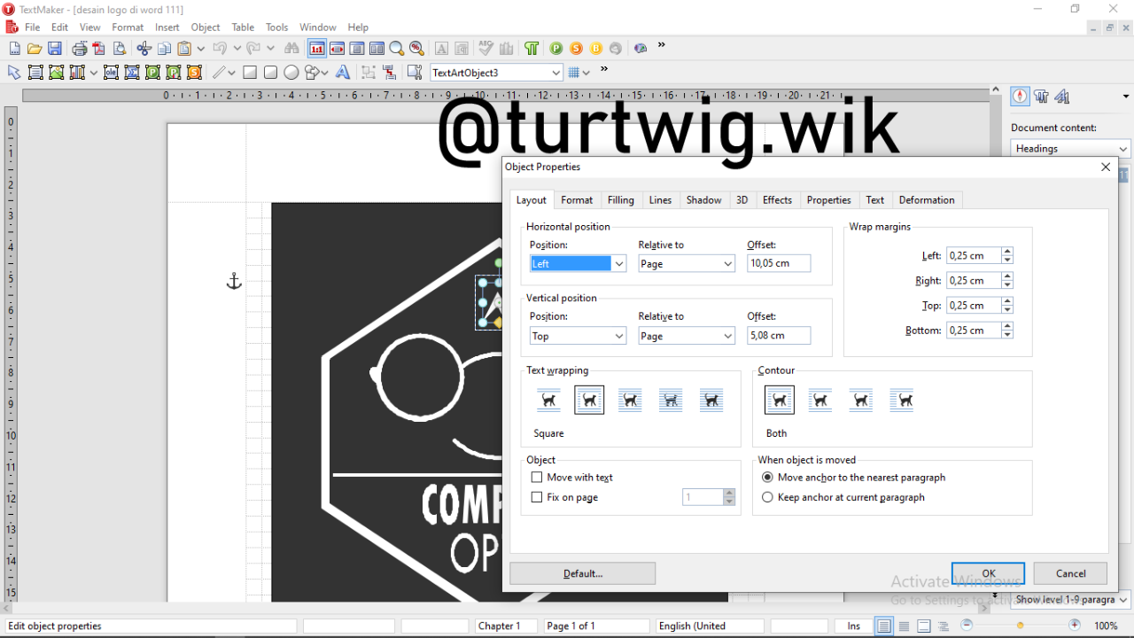Viewport: 1134px width, 638px height.
Task: Switch to the Filling tab
Action: [x=620, y=200]
